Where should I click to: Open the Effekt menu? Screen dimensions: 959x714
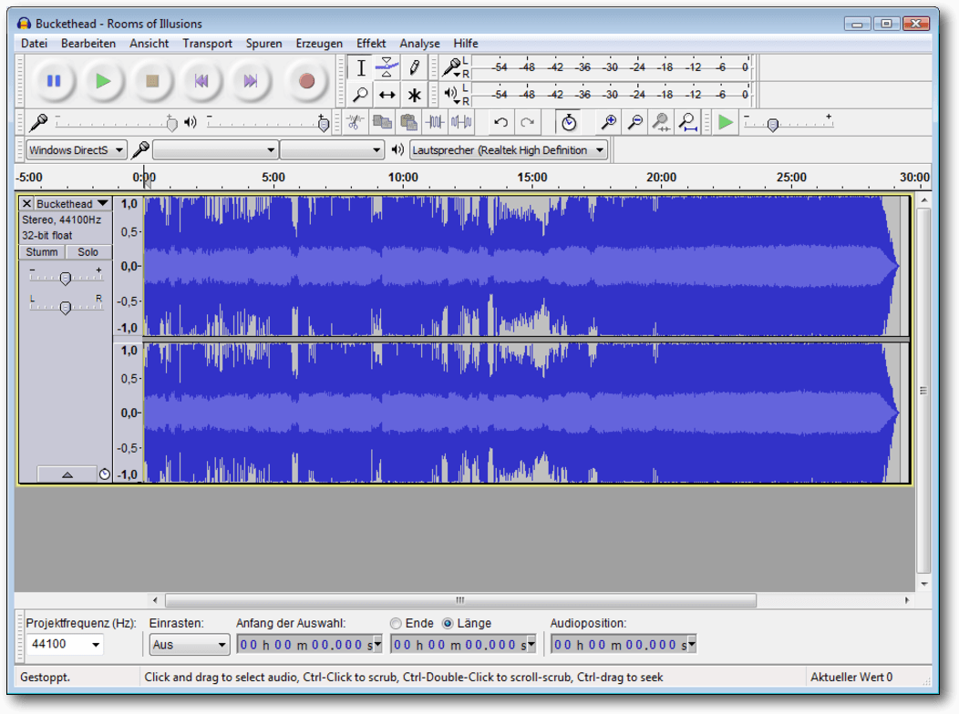tap(371, 44)
